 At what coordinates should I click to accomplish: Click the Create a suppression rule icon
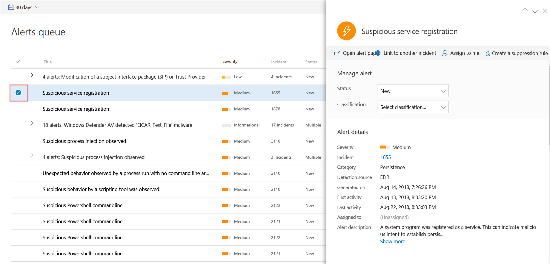coord(488,53)
